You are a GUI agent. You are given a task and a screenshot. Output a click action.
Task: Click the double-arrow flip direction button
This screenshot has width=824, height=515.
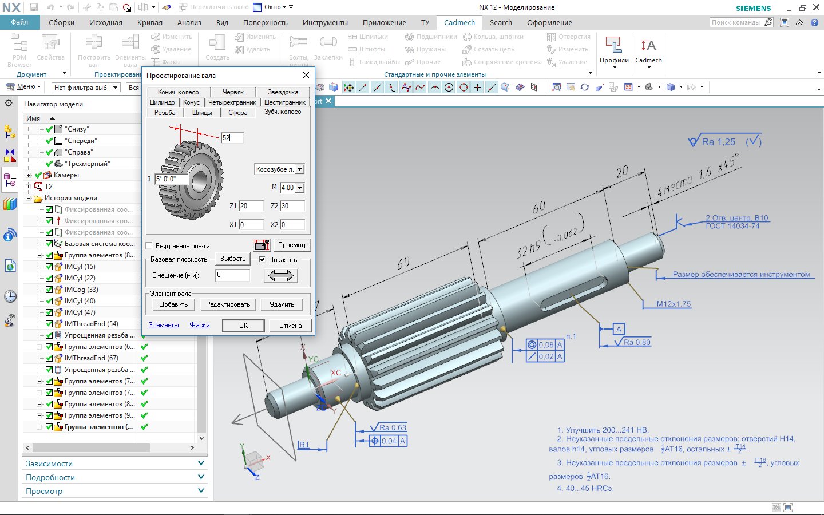click(x=280, y=275)
